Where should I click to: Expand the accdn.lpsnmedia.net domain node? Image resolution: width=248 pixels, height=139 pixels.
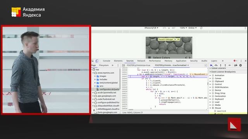click(x=93, y=93)
